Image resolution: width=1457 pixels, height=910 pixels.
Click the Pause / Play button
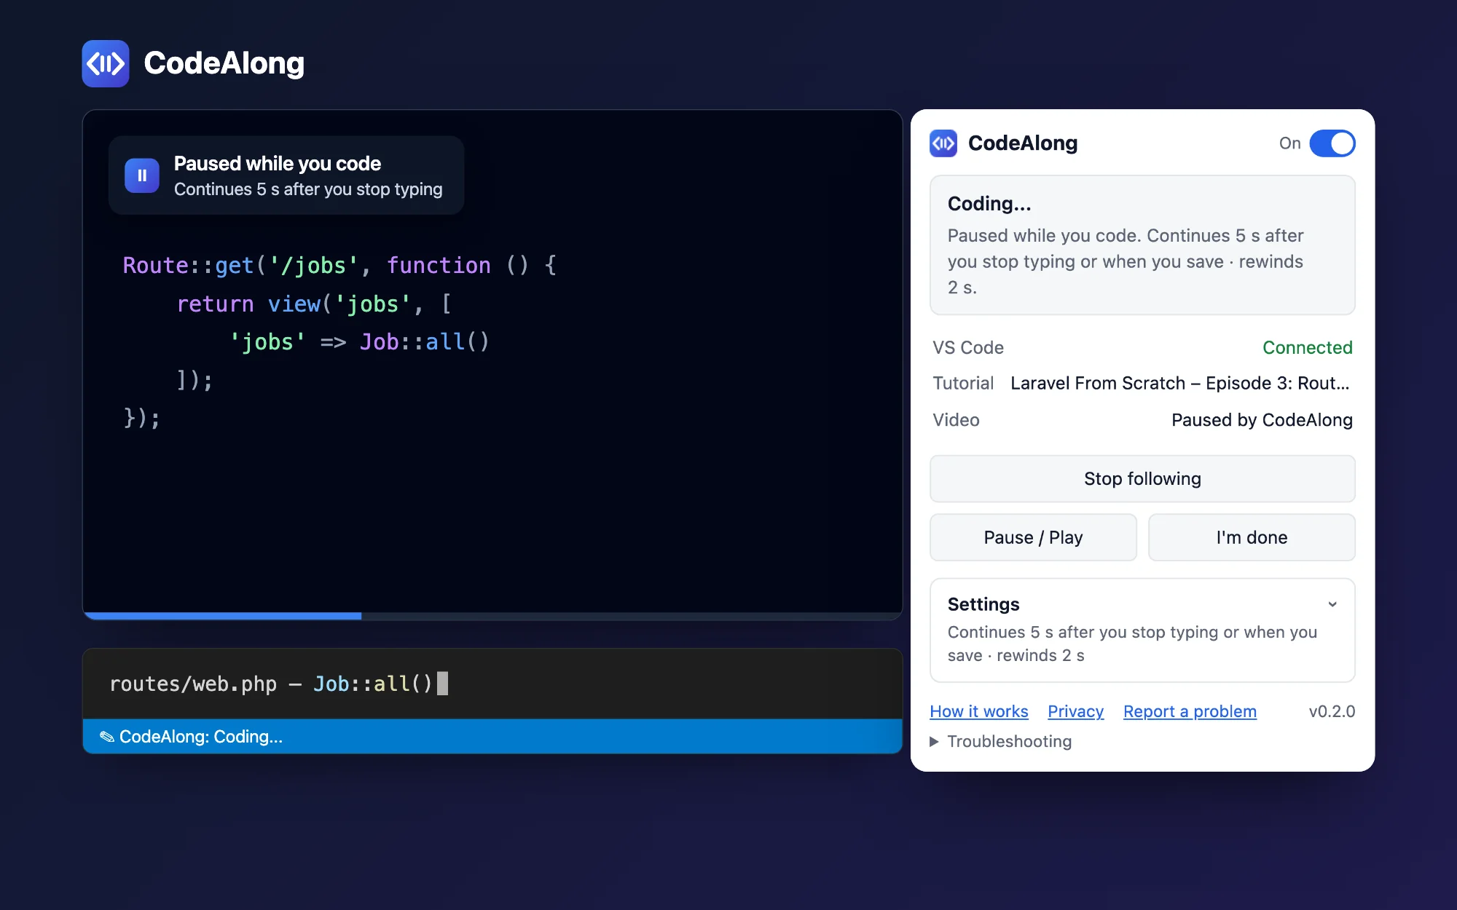tap(1033, 537)
